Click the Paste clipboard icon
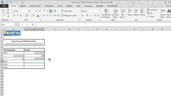The image size is (171, 96). [3, 11]
